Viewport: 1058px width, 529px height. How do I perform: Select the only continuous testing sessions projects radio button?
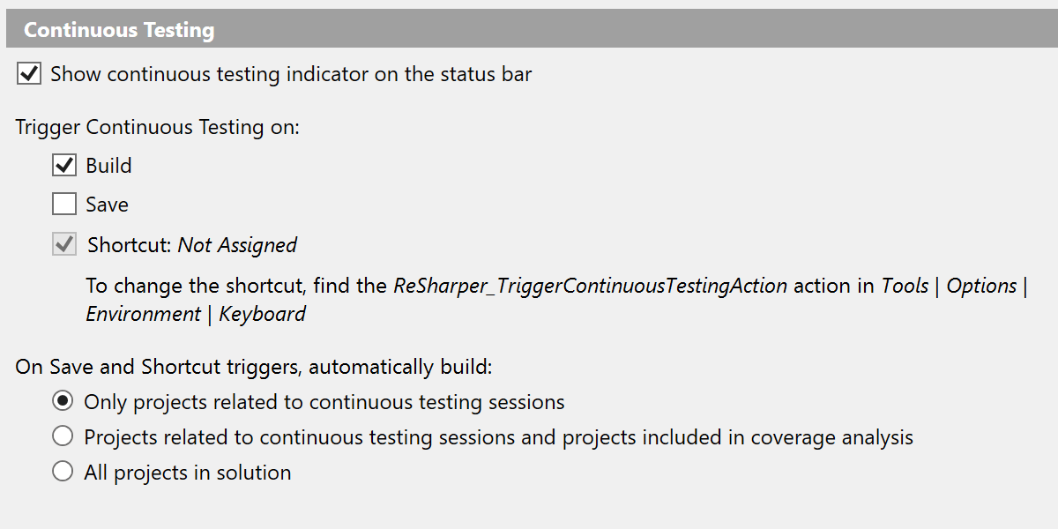[x=63, y=402]
